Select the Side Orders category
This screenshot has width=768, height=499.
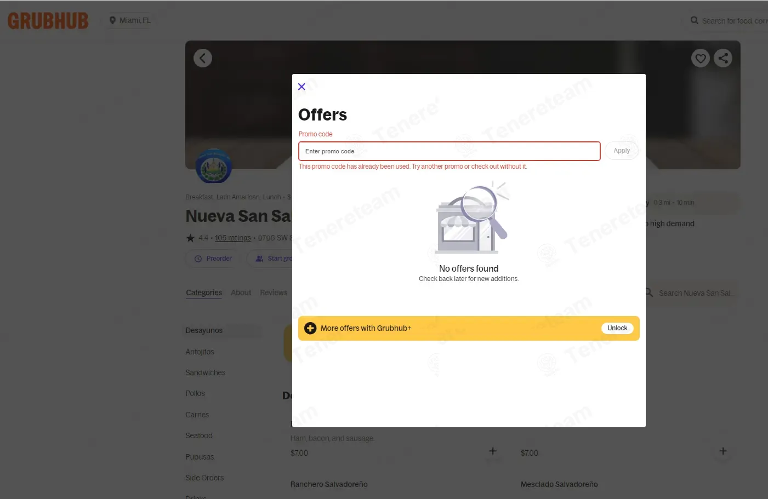(204, 478)
